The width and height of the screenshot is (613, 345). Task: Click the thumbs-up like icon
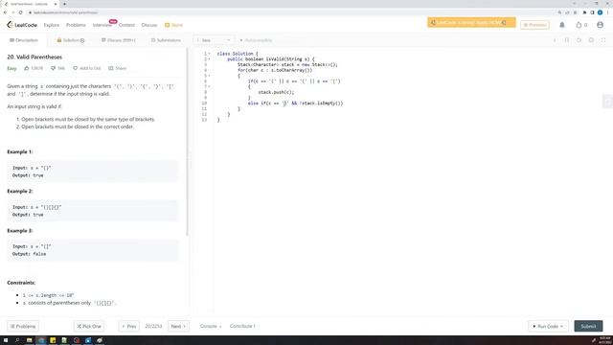click(27, 68)
